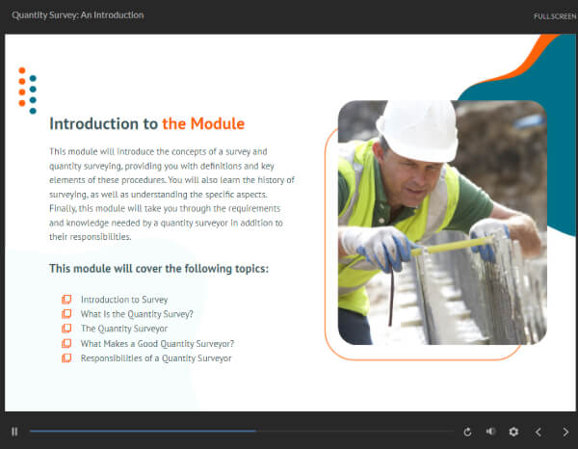Image resolution: width=578 pixels, height=449 pixels.
Task: Click the bullet icon beside Responsibilities of a Quantity Surveyor
Action: [66, 357]
